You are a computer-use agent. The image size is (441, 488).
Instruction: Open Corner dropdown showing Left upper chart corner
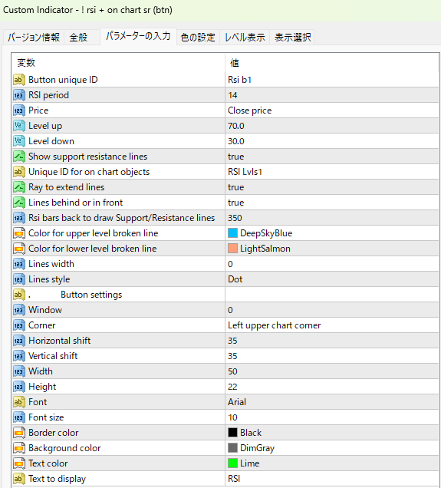332,325
